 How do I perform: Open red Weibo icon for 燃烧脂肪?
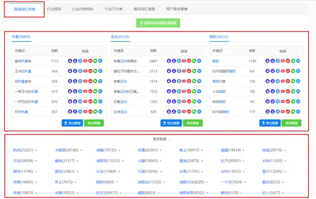click(288, 101)
